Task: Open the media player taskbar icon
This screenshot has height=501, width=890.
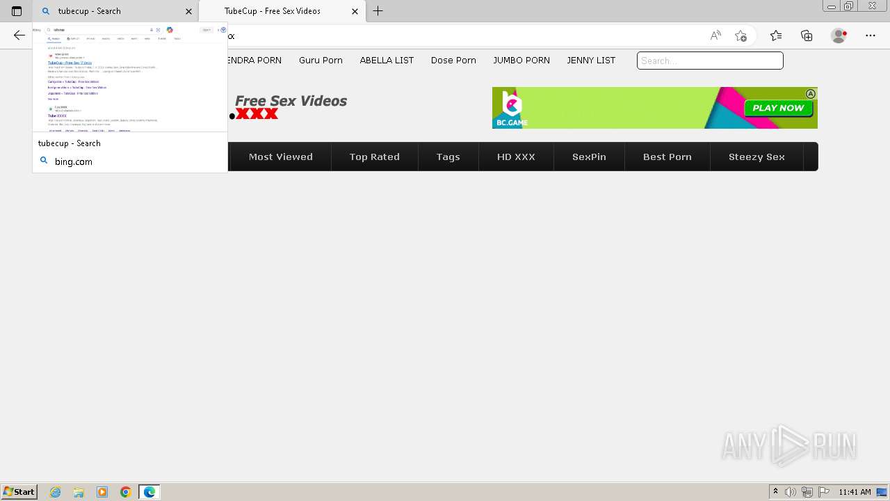Action: point(102,492)
